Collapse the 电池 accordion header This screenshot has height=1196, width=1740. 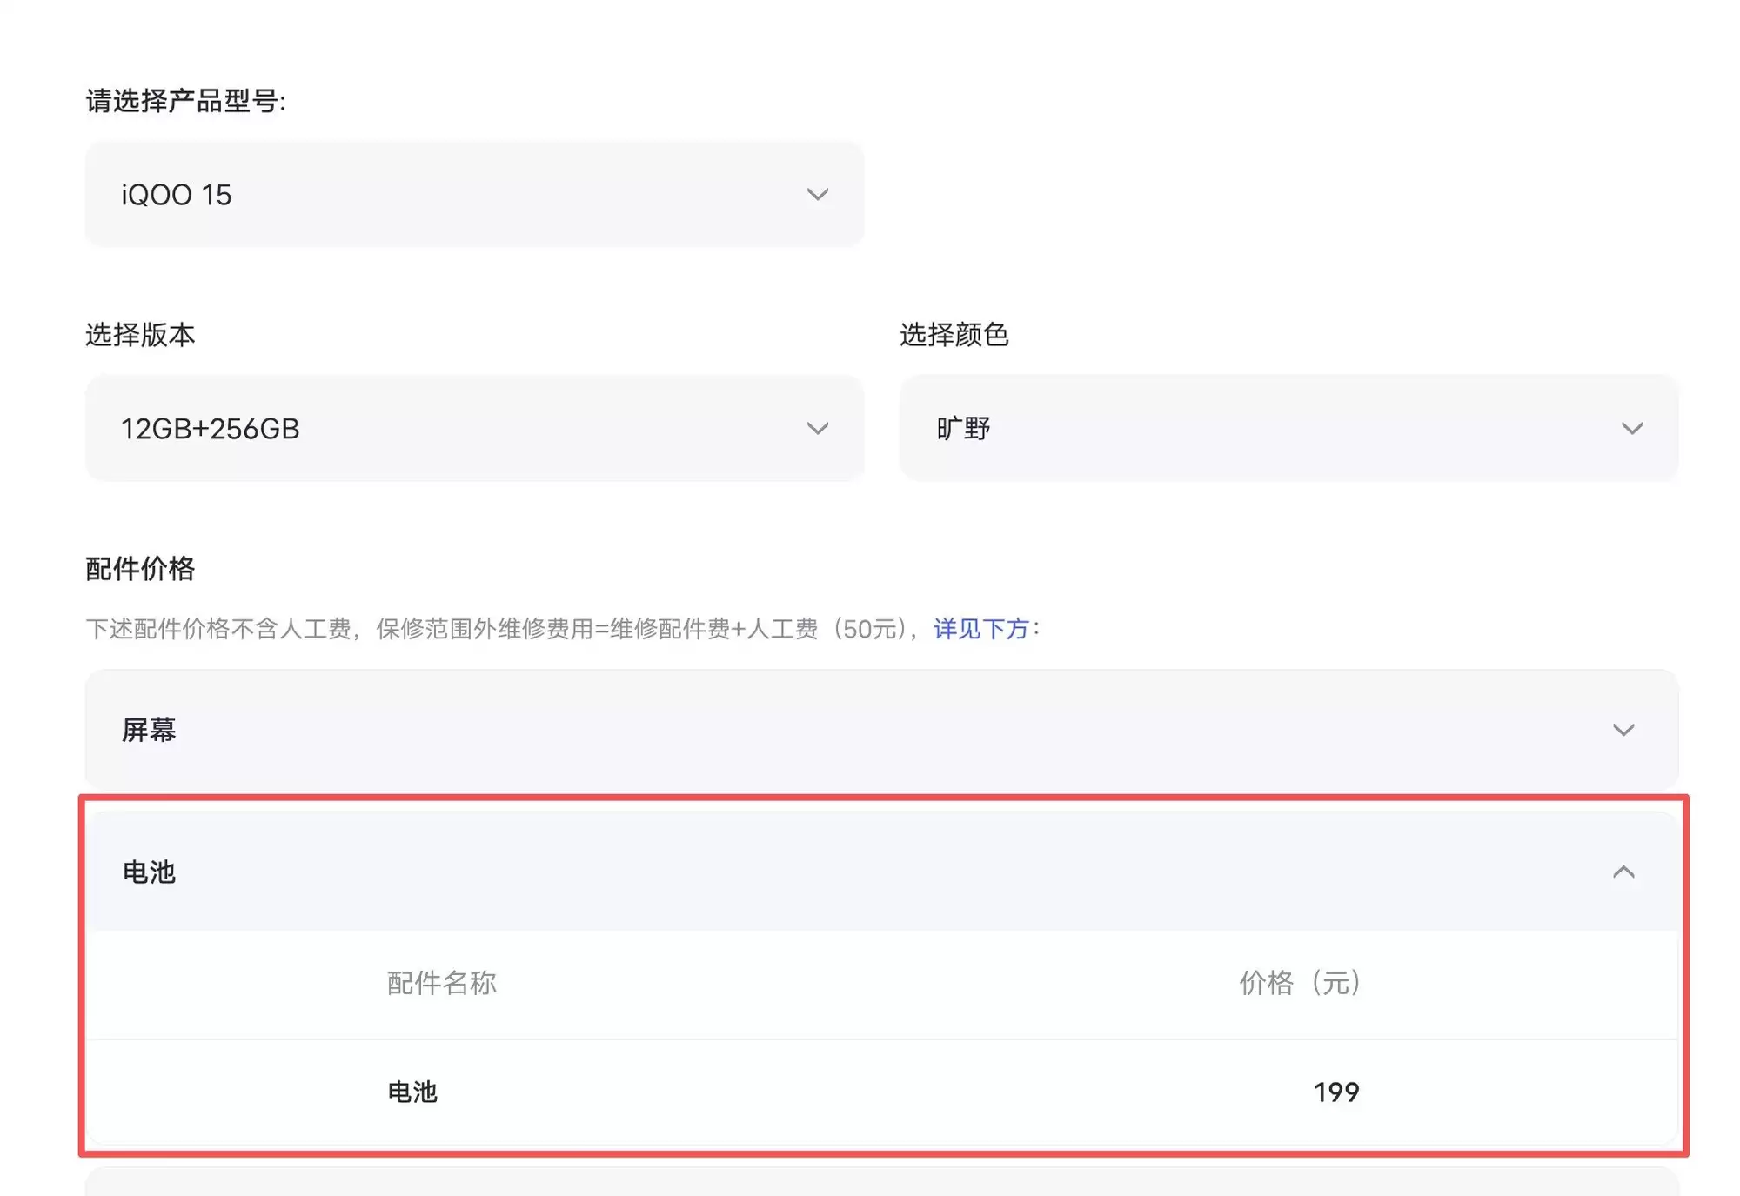(x=881, y=872)
